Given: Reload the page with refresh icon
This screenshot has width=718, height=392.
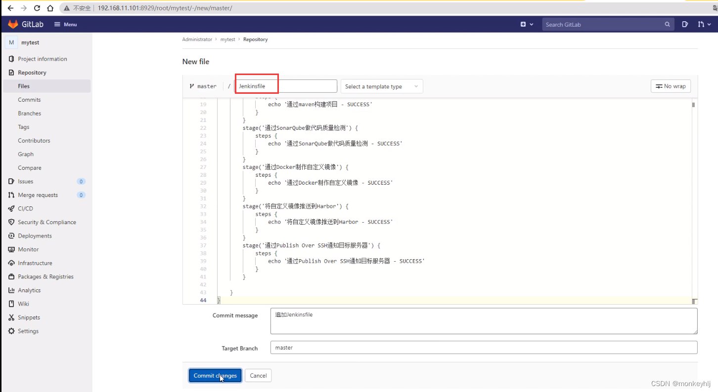Looking at the screenshot, I should [x=37, y=8].
